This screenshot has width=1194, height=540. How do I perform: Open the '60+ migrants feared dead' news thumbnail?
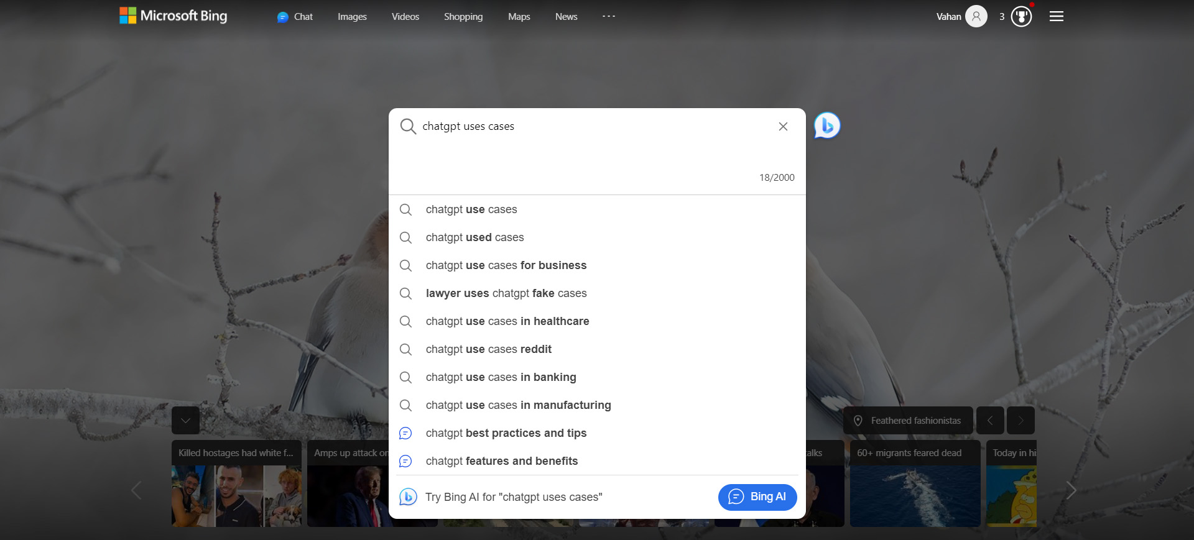[915, 483]
